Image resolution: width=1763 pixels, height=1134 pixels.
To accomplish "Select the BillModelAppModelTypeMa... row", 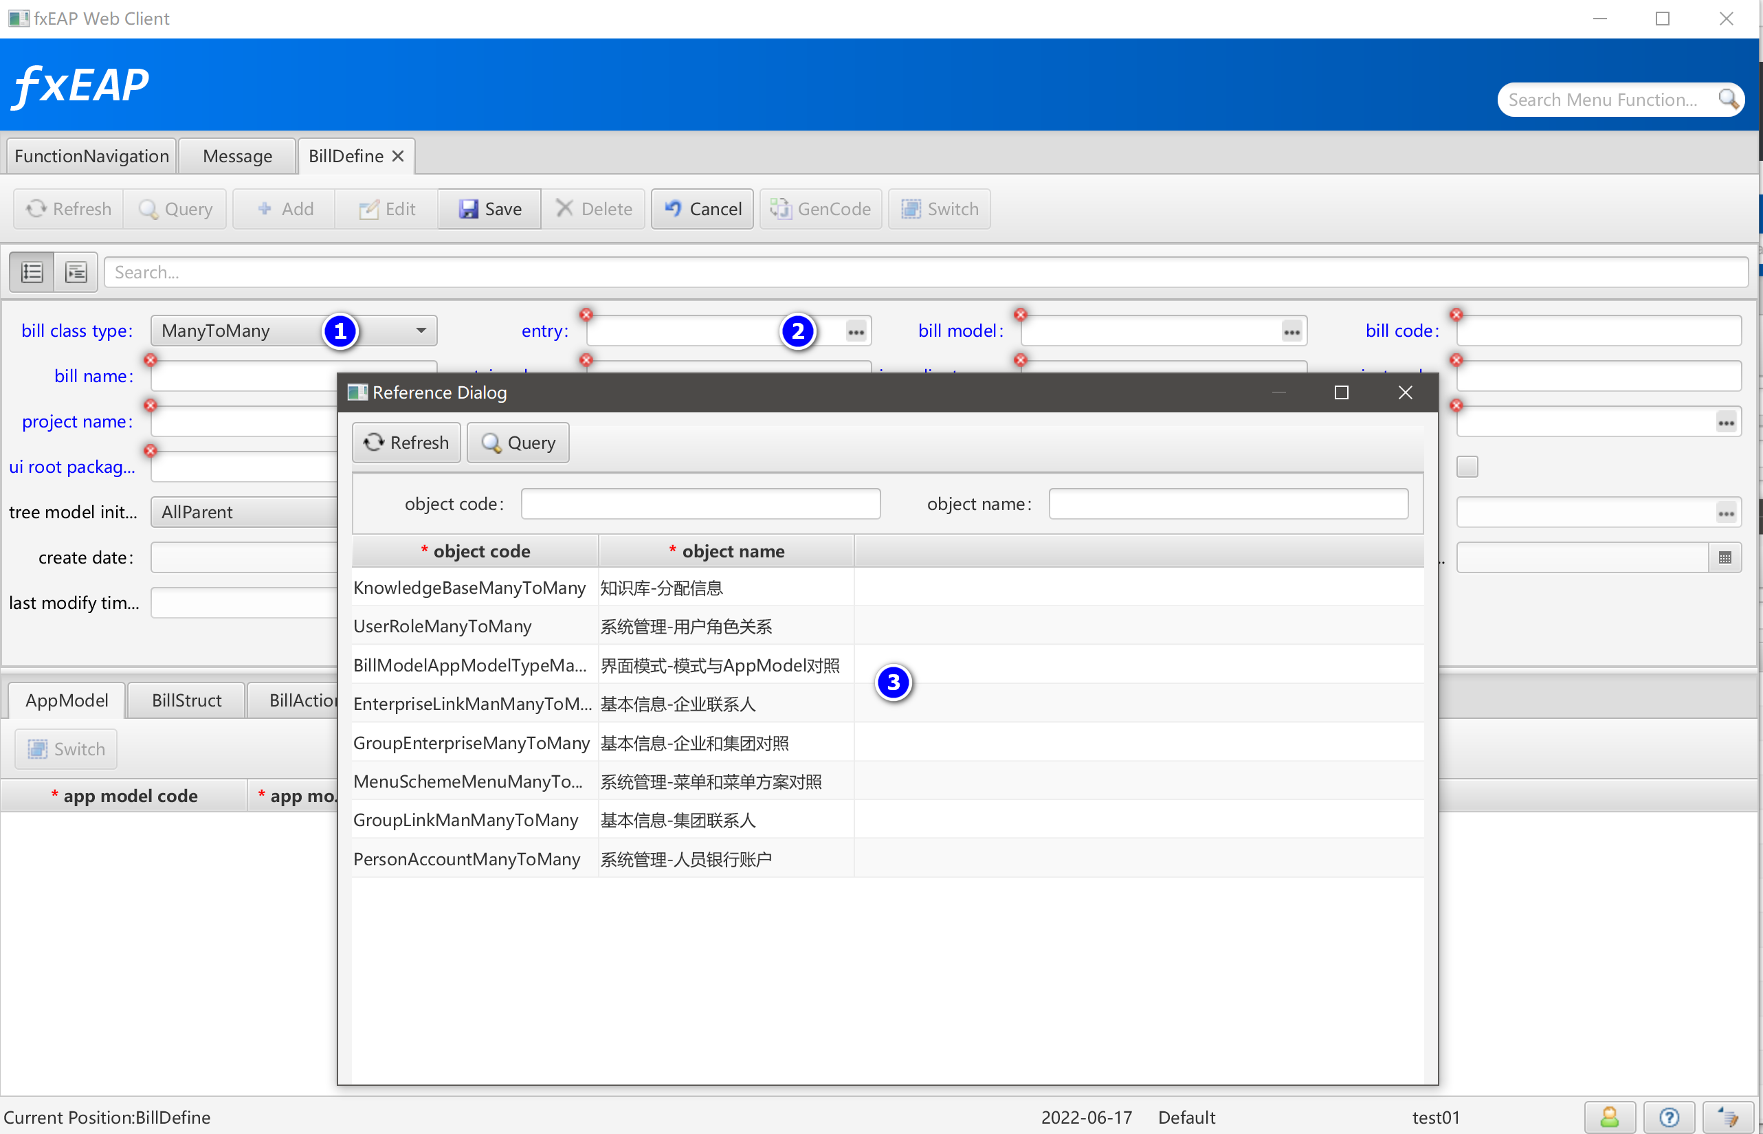I will click(887, 665).
